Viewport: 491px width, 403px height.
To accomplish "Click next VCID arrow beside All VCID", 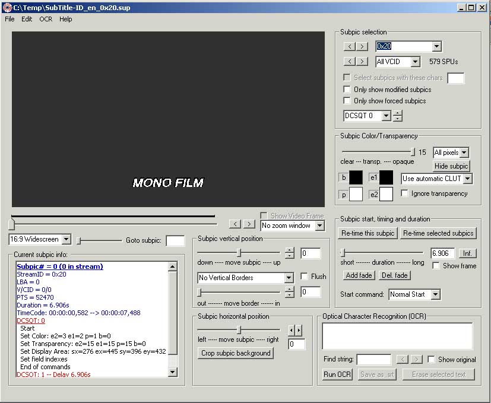I will [362, 61].
